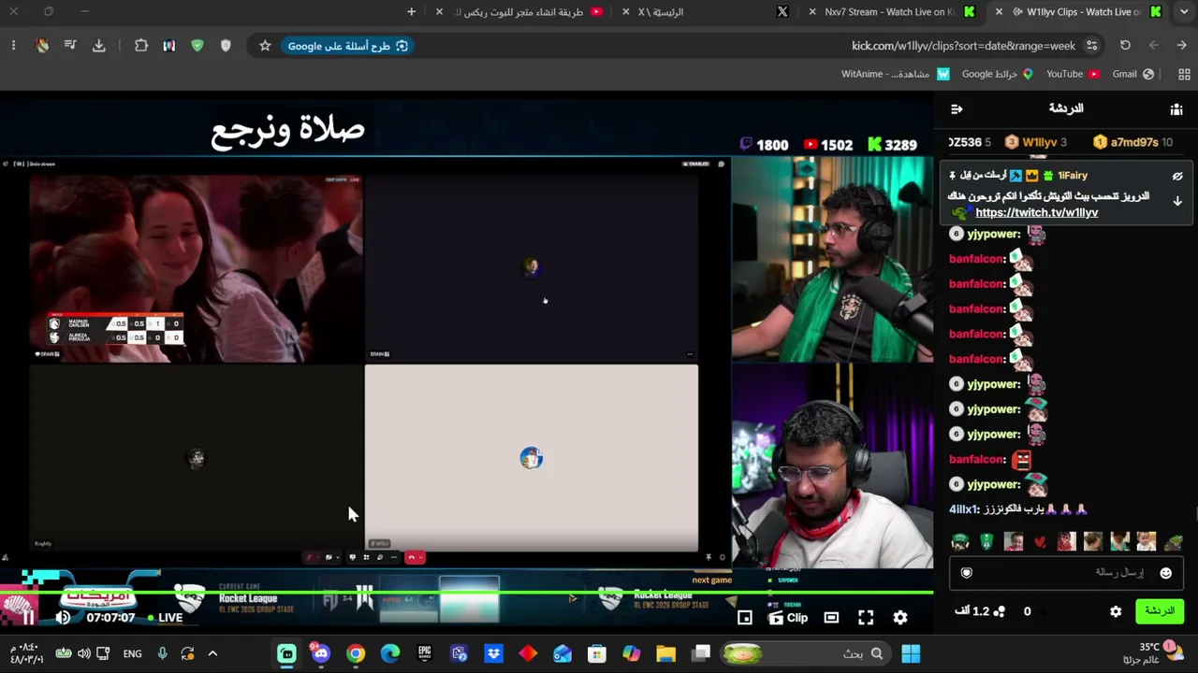Focus the chat message input field

1066,573
